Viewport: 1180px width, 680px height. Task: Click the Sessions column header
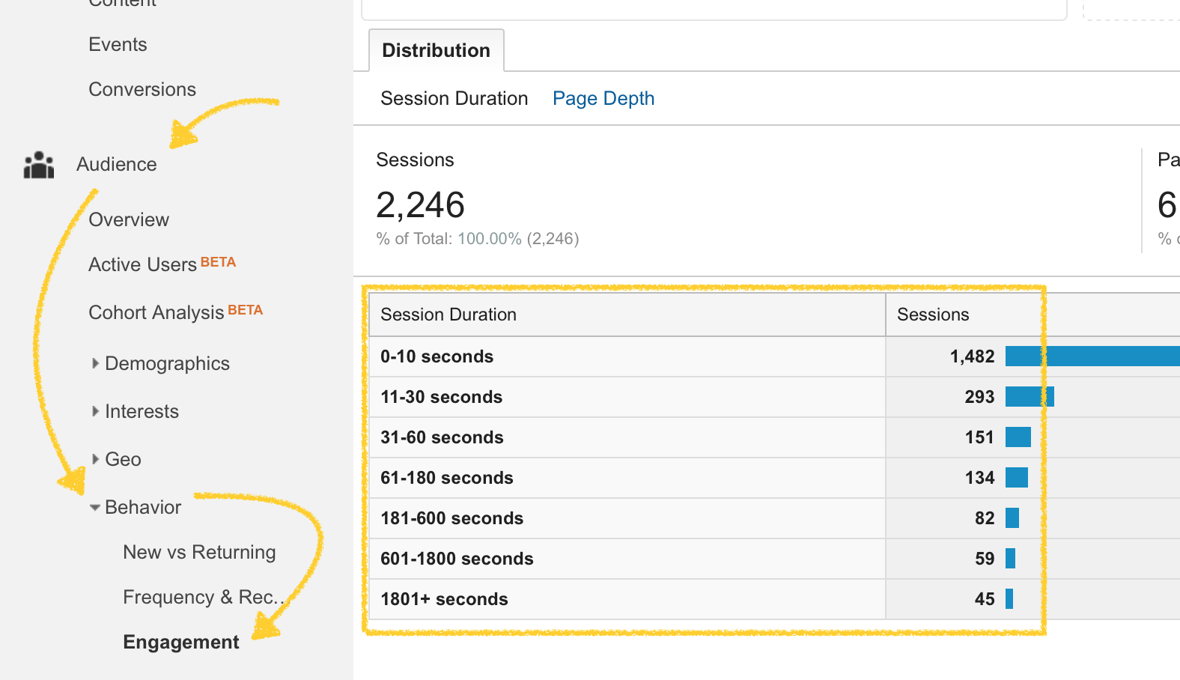pyautogui.click(x=933, y=315)
